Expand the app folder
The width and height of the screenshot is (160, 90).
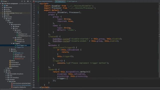(x=2, y=5)
